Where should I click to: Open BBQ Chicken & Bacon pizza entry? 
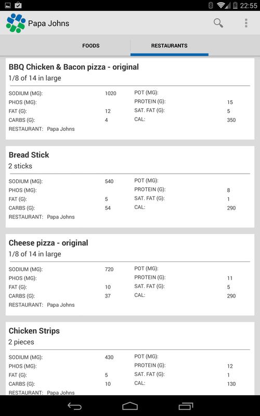coord(130,99)
